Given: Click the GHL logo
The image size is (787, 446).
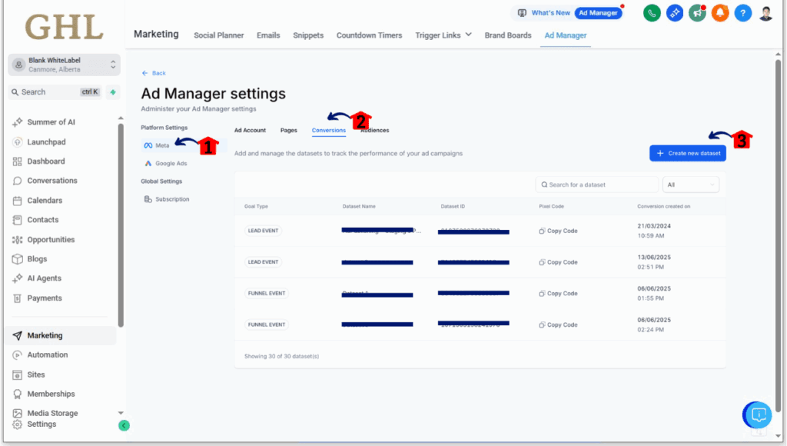Looking at the screenshot, I should [x=65, y=27].
